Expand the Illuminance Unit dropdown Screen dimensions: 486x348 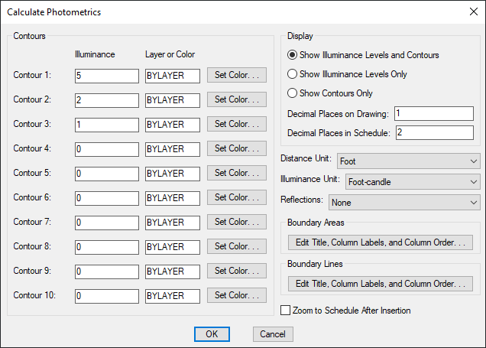click(x=413, y=182)
